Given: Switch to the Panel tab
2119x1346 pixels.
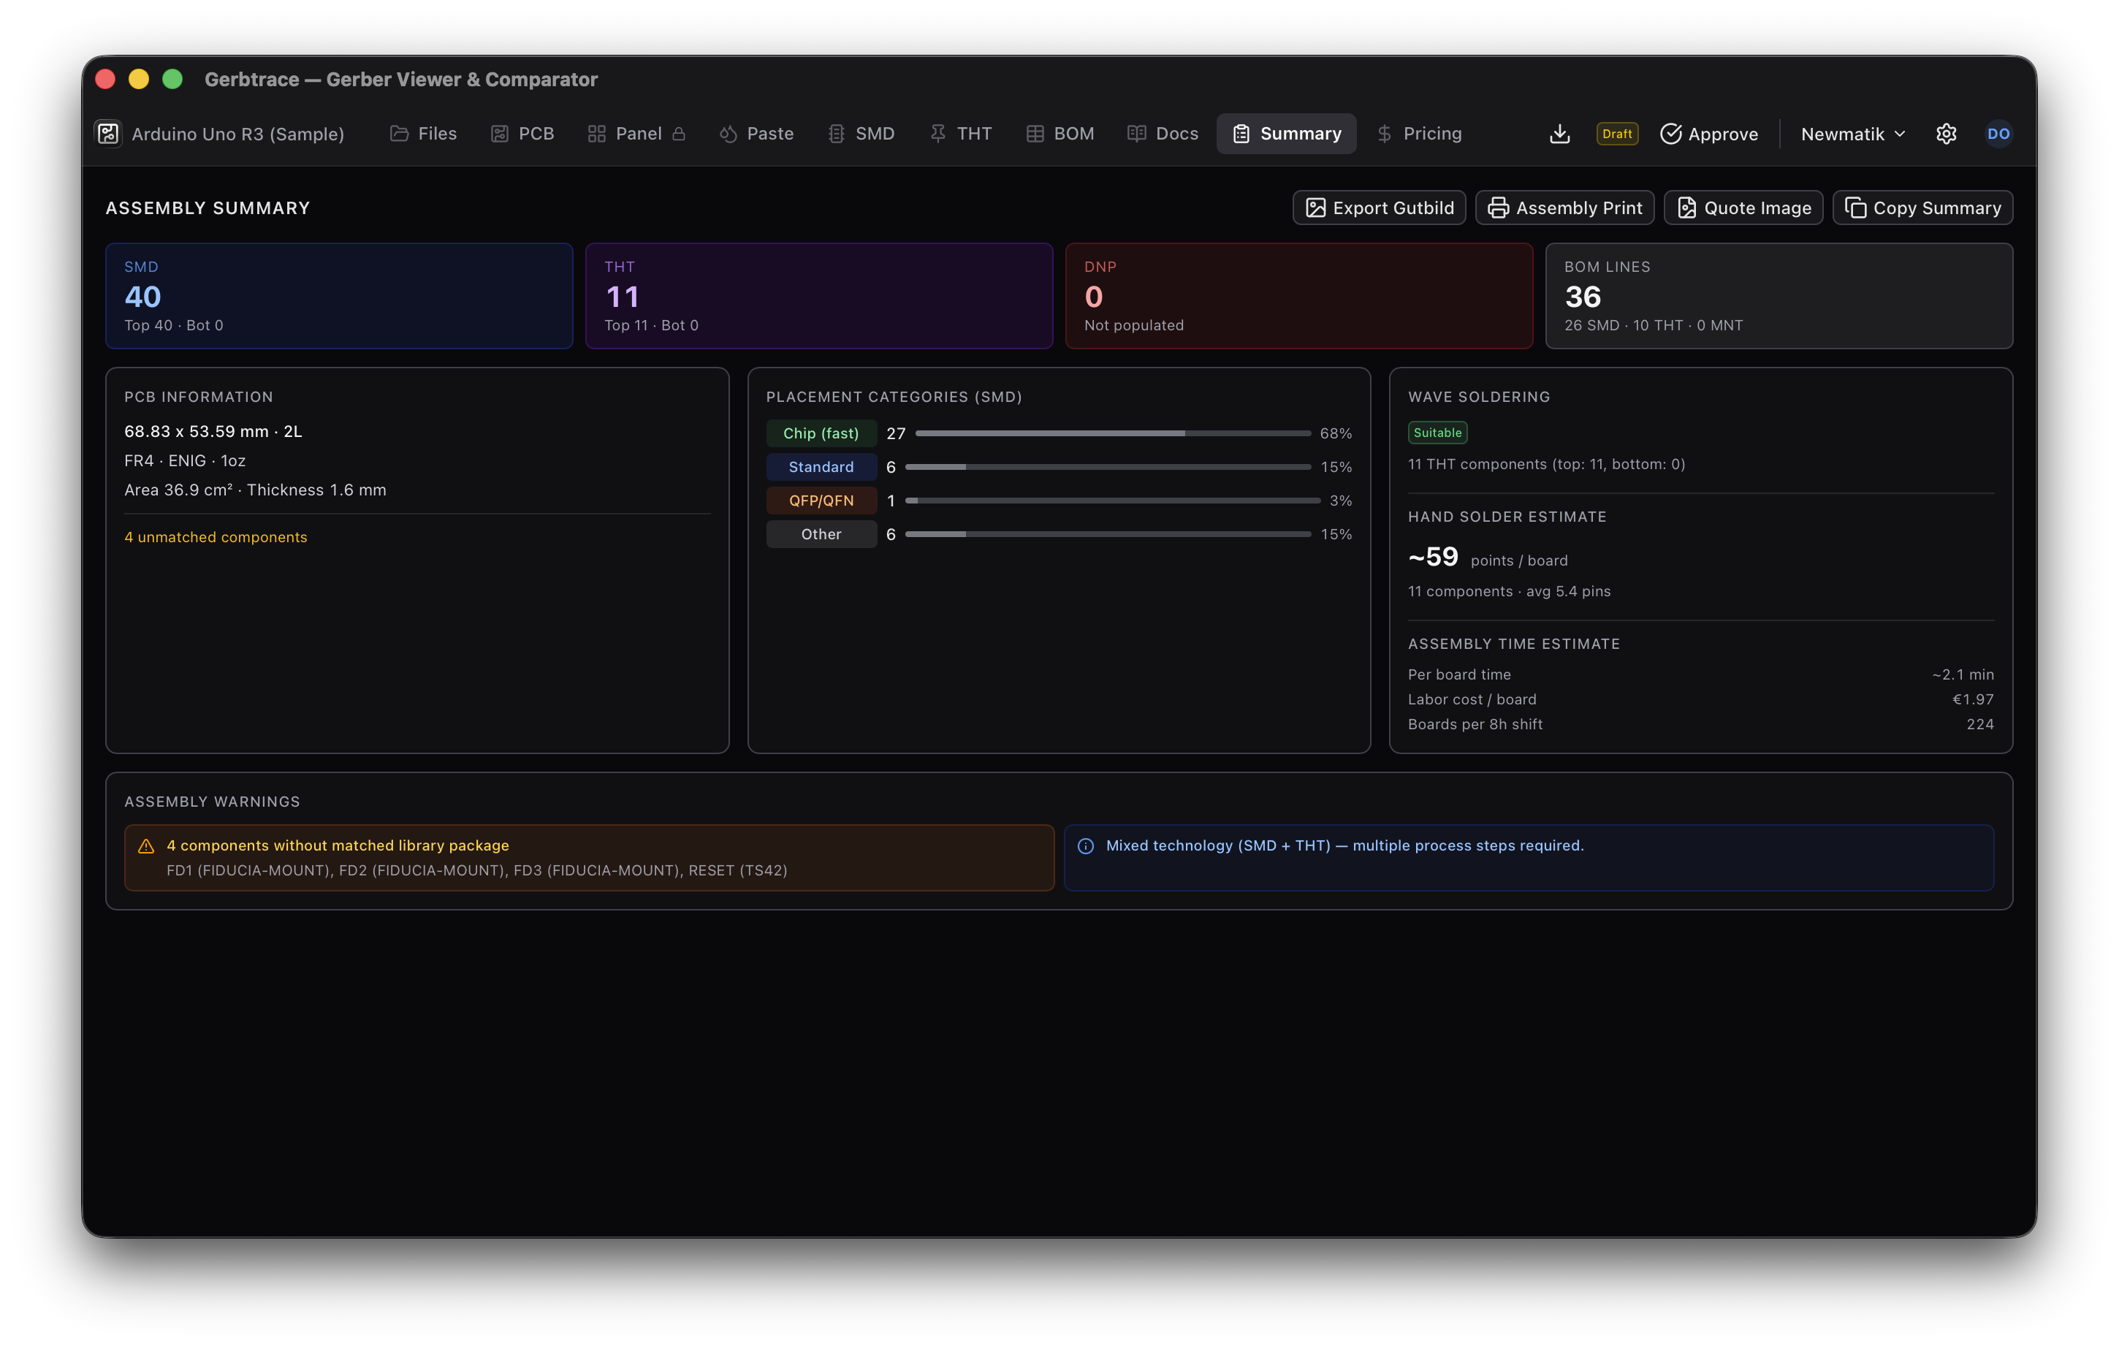Looking at the screenshot, I should [x=636, y=134].
